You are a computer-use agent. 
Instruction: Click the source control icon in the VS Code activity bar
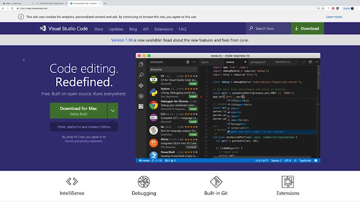(141, 85)
